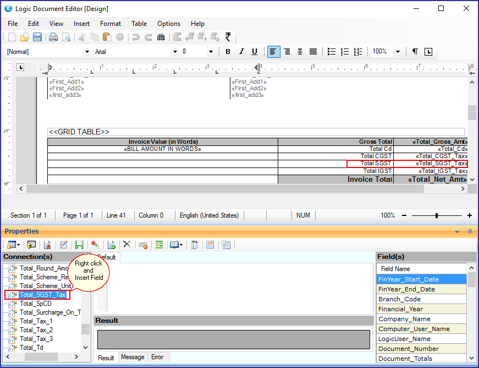Image resolution: width=479 pixels, height=368 pixels.
Task: Open the Edit menu
Action: coord(34,24)
